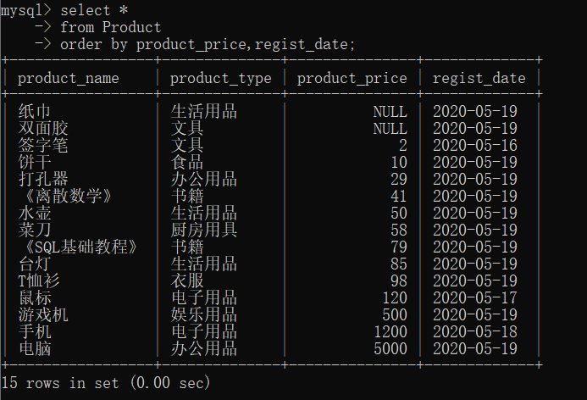
Task: Click the product_name column header
Action: 68,78
